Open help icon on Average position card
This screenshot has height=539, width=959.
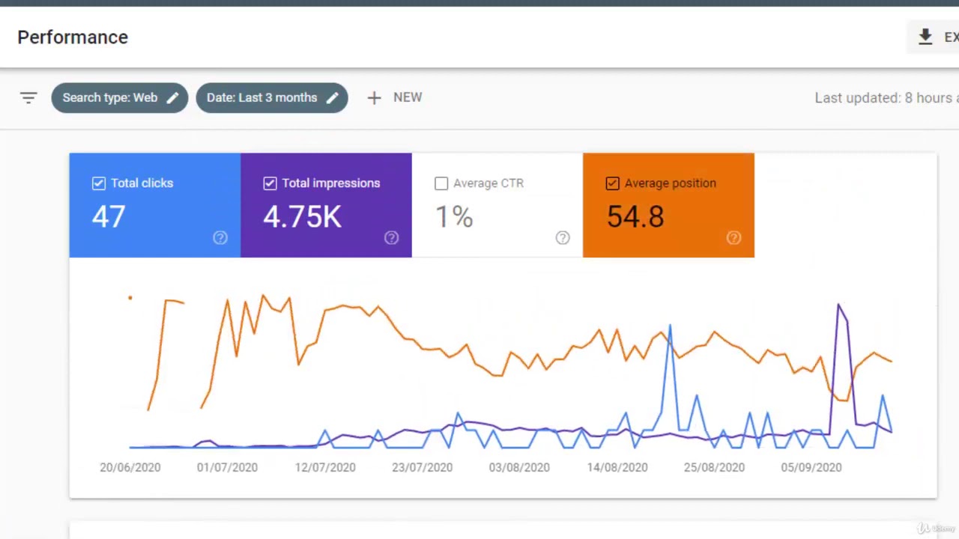point(733,238)
